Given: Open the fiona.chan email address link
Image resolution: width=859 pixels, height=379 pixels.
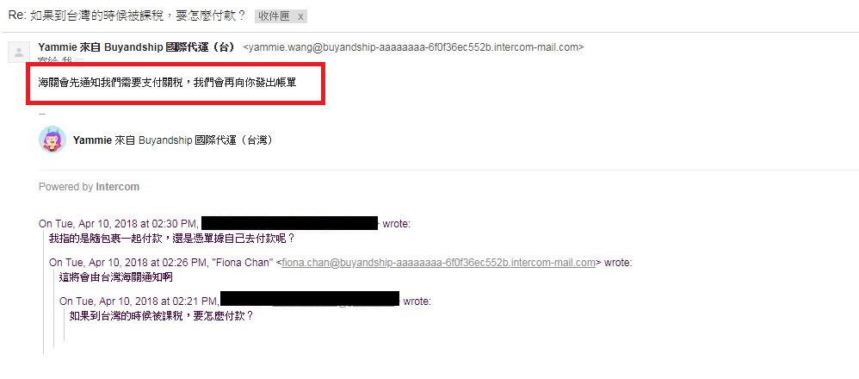Looking at the screenshot, I should point(438,263).
